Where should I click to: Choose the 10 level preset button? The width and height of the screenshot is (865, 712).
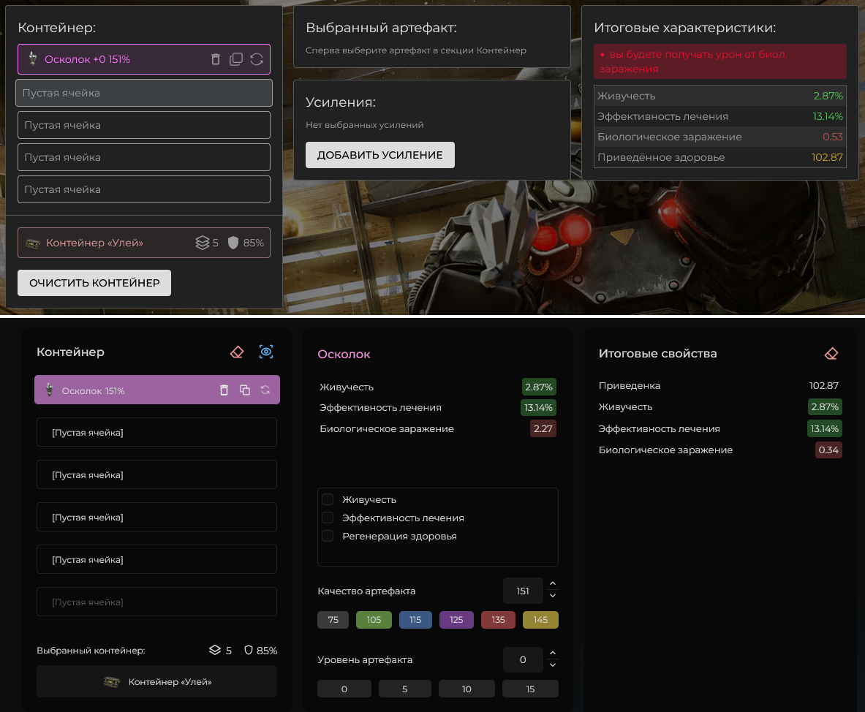(x=467, y=689)
